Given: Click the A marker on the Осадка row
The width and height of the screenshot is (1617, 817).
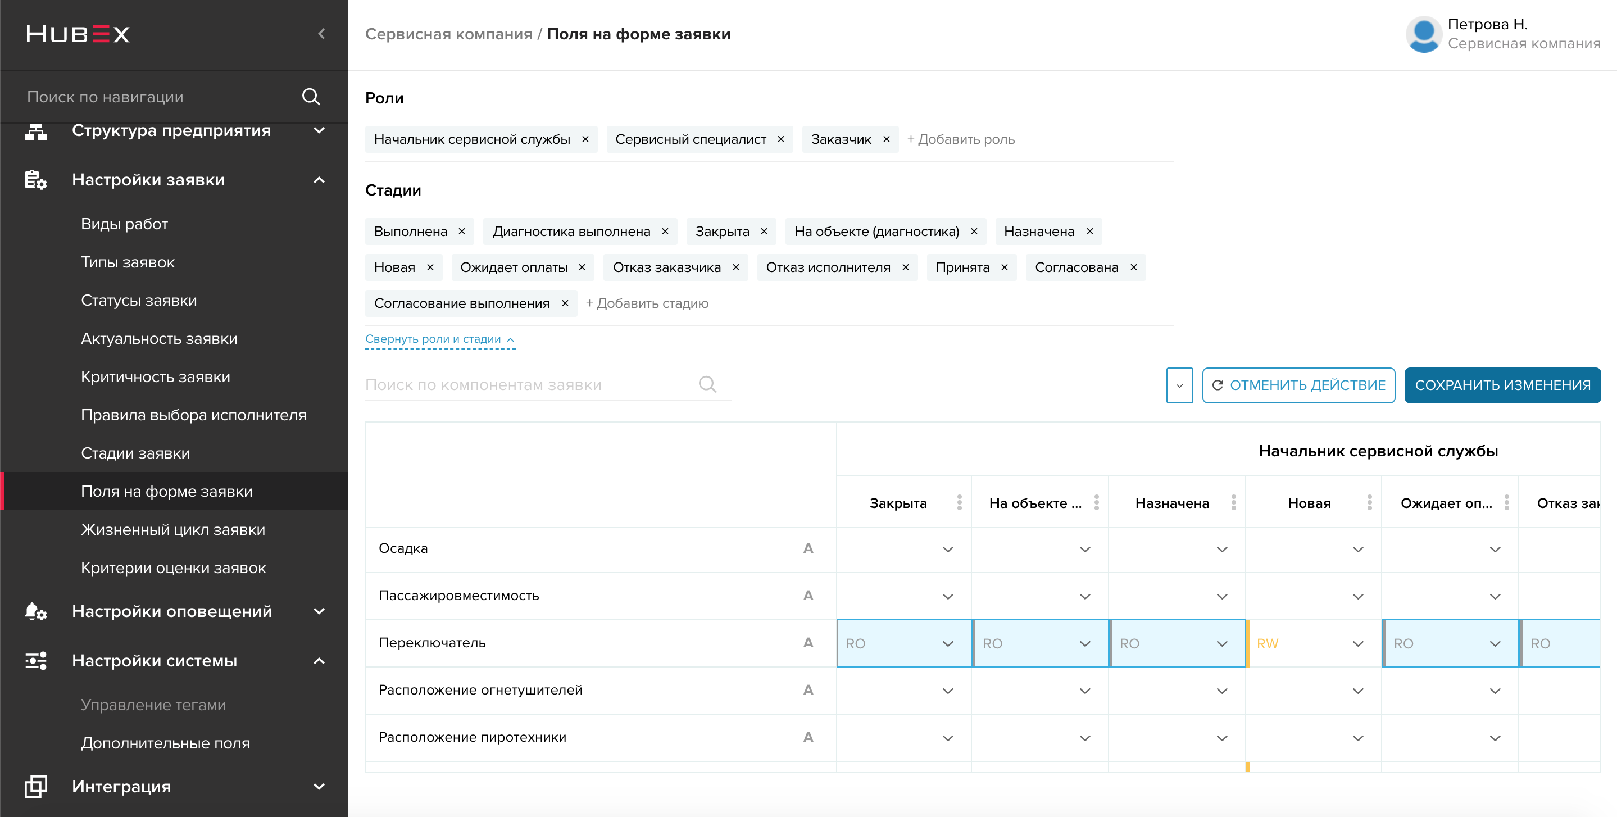Looking at the screenshot, I should click(x=808, y=548).
